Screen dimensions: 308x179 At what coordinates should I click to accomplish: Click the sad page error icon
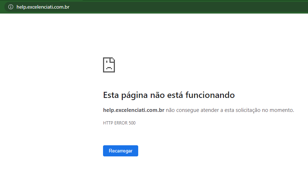pos(109,65)
